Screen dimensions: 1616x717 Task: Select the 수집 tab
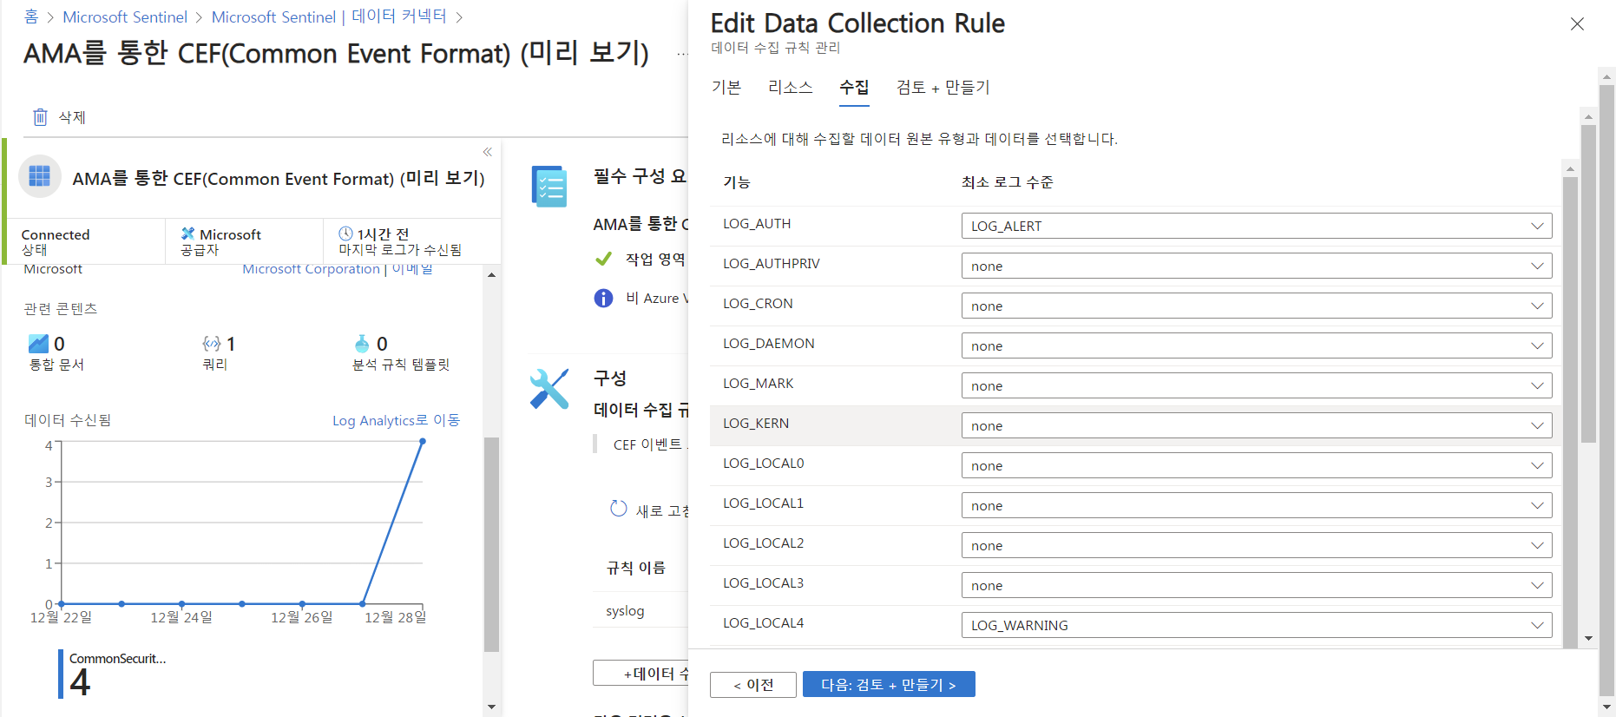click(x=854, y=88)
